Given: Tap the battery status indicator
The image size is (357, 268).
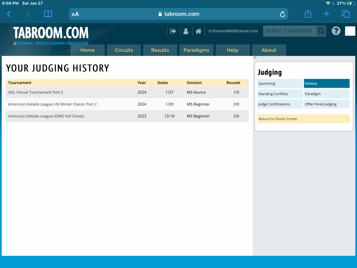Looking at the screenshot, I should (351, 3).
